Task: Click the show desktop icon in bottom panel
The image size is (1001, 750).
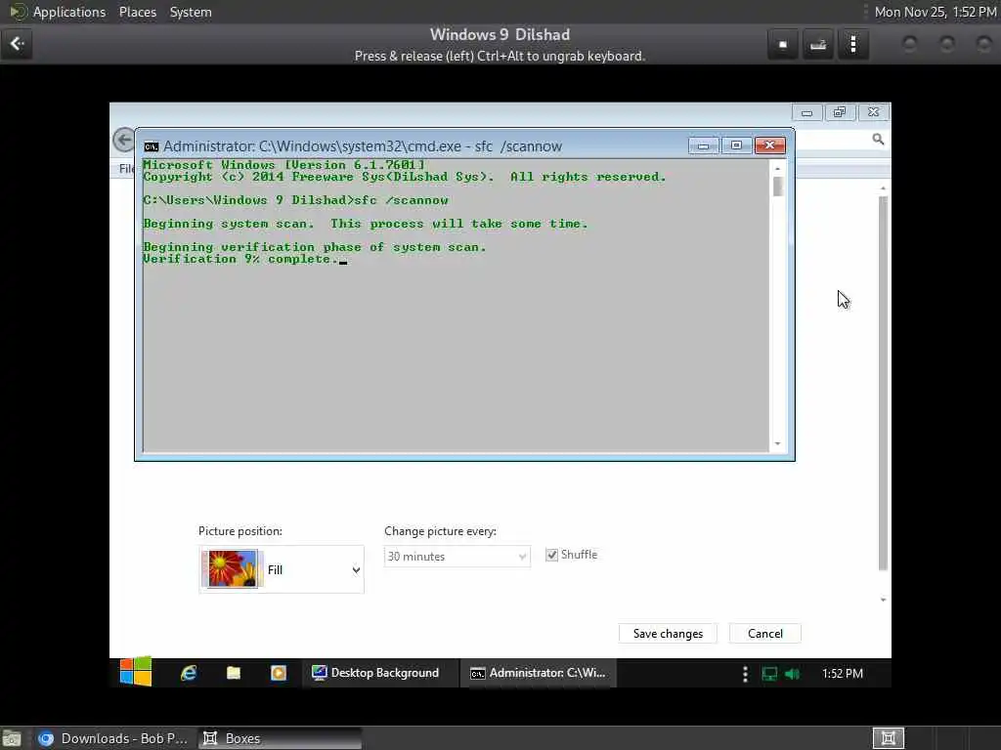Action: point(12,738)
